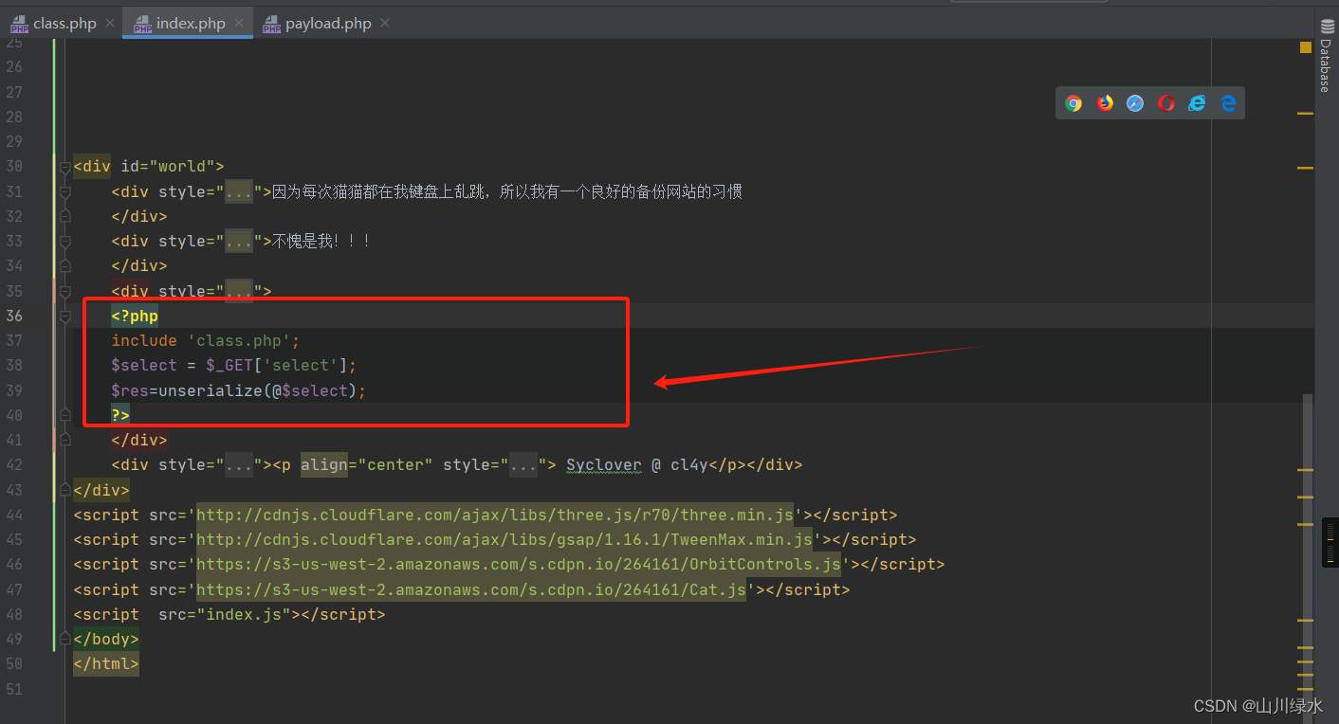
Task: Click the index.js script source
Action: (x=244, y=615)
